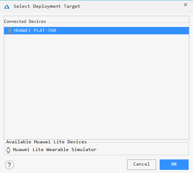The image size is (193, 173).
Task: Click empty space in the connected devices list
Action: (x=96, y=77)
